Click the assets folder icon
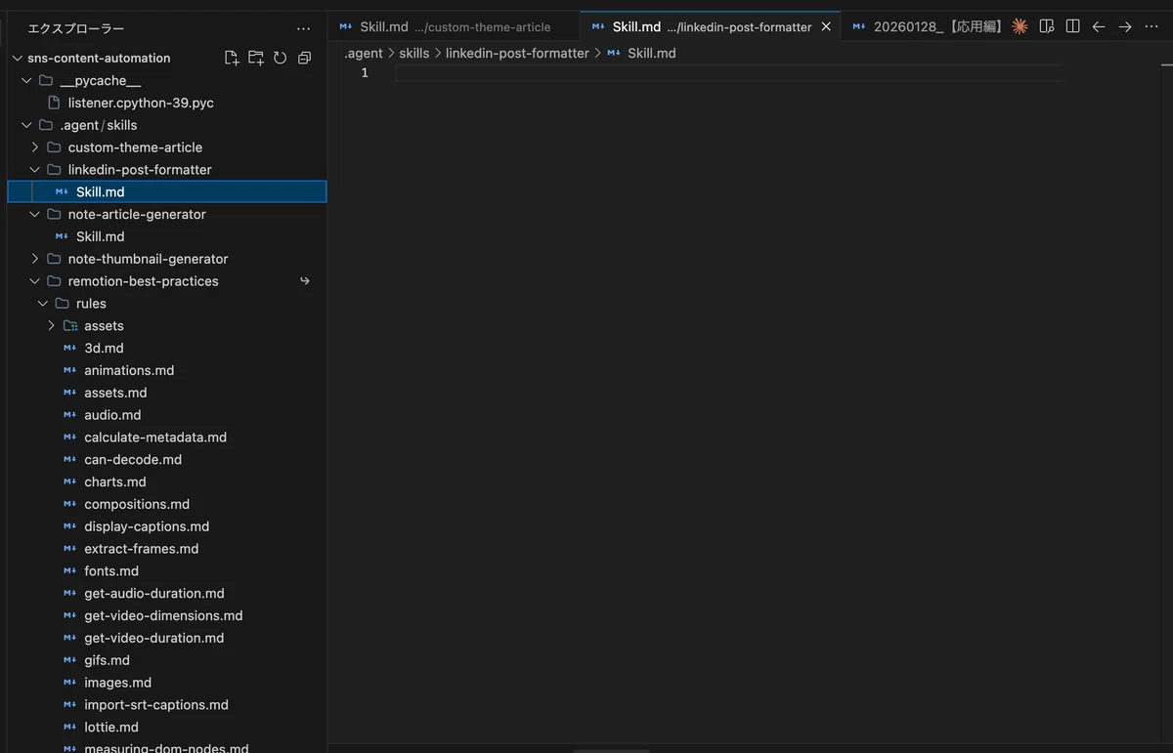The width and height of the screenshot is (1173, 753). click(x=70, y=326)
